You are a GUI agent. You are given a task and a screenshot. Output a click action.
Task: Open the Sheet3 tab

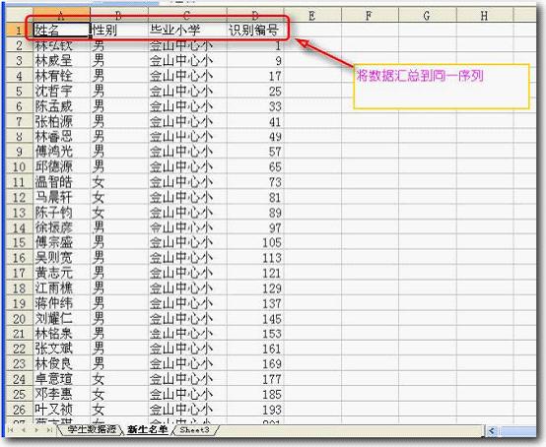(194, 429)
